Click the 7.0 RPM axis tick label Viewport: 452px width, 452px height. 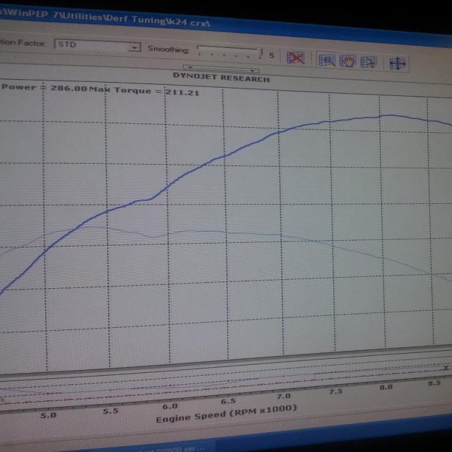pos(284,397)
